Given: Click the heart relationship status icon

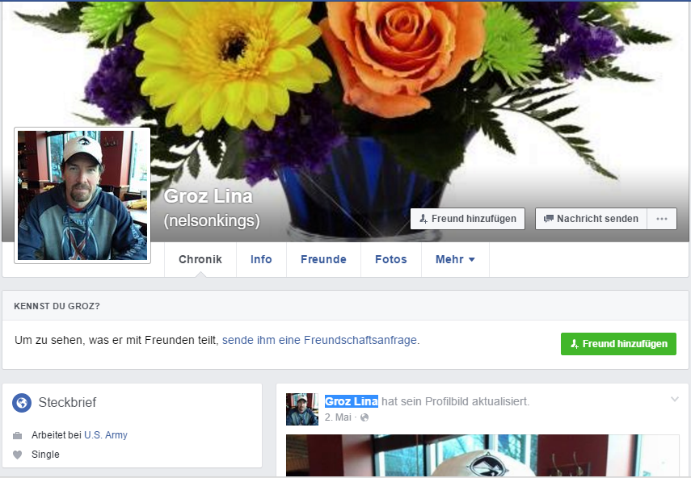Looking at the screenshot, I should [x=17, y=455].
